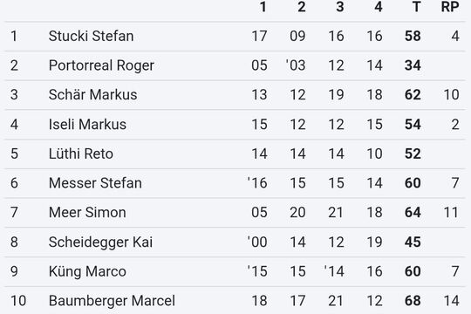Open Scheidegger Kai's entry
Image resolution: width=471 pixels, height=314 pixels.
100,242
